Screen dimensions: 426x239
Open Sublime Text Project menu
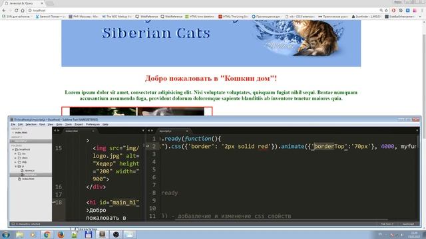point(79,124)
